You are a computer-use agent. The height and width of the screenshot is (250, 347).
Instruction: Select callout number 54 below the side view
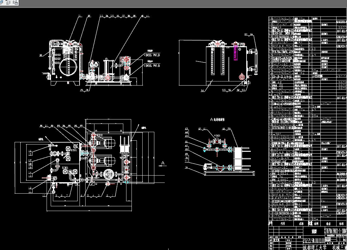tap(202, 91)
